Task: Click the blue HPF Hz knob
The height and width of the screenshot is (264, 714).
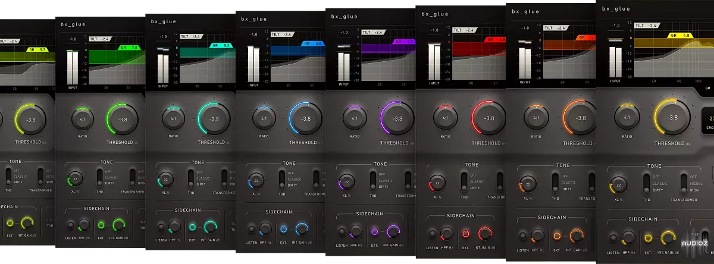Action: point(265,228)
